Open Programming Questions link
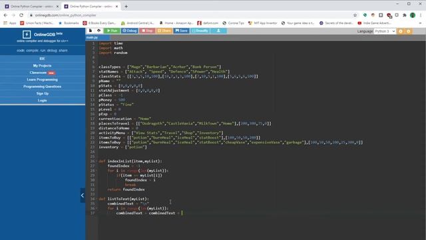Viewport: 426px width, 240px height. [43, 87]
